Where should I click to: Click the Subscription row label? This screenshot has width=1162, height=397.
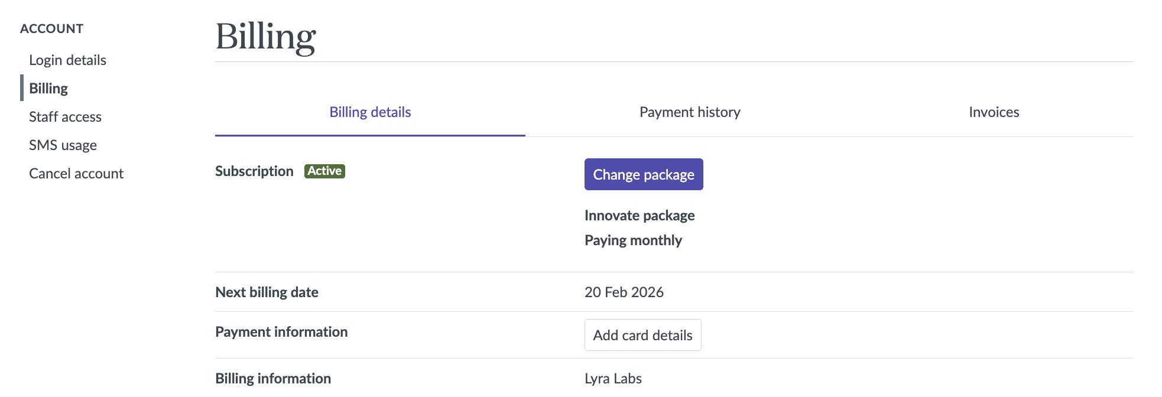(x=254, y=171)
